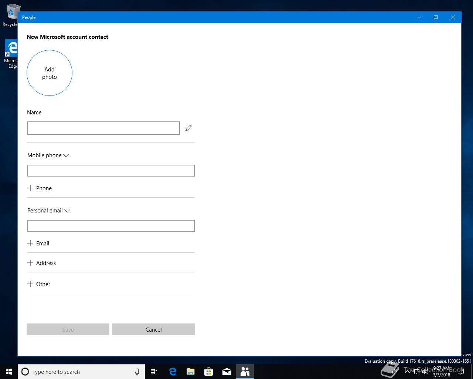Viewport: 473px width, 379px height.
Task: Click the Cortana circle in search box
Action: (25, 372)
